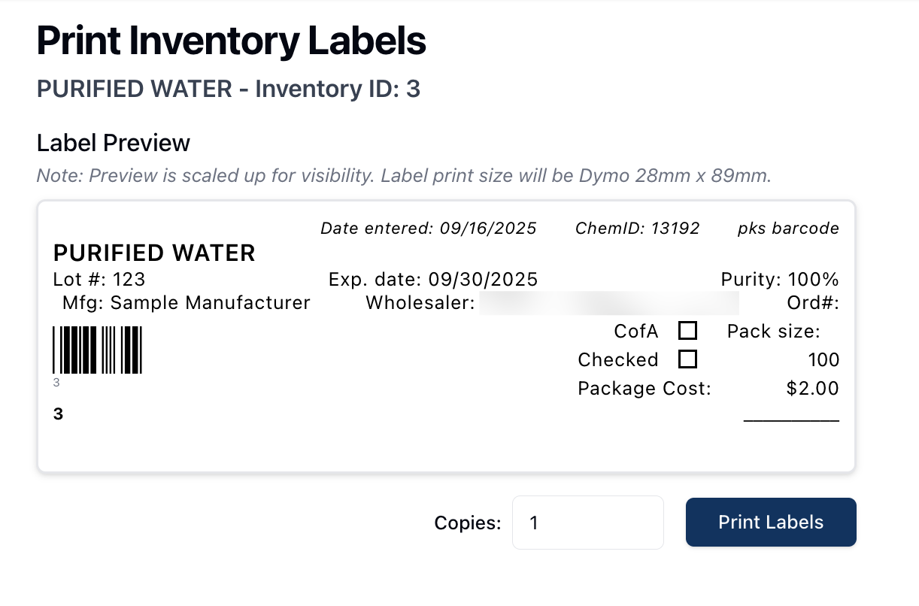Click the Pack size value 100

click(x=823, y=360)
